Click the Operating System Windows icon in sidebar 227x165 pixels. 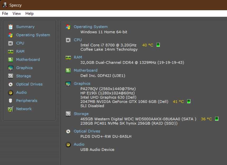11,35
